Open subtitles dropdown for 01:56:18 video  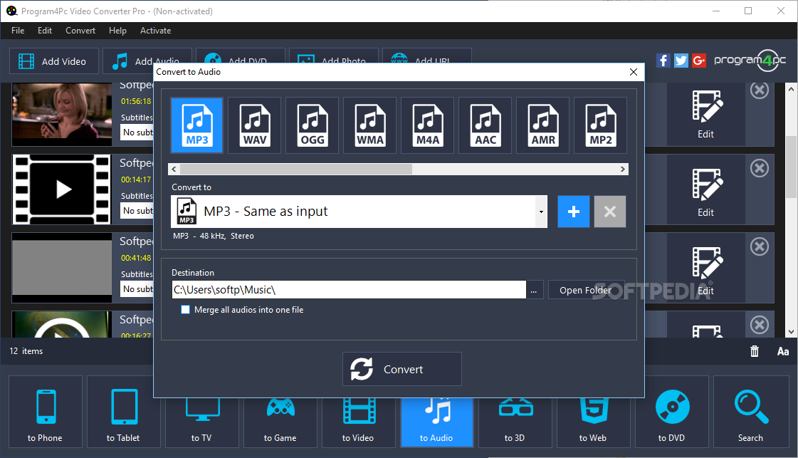coord(137,132)
